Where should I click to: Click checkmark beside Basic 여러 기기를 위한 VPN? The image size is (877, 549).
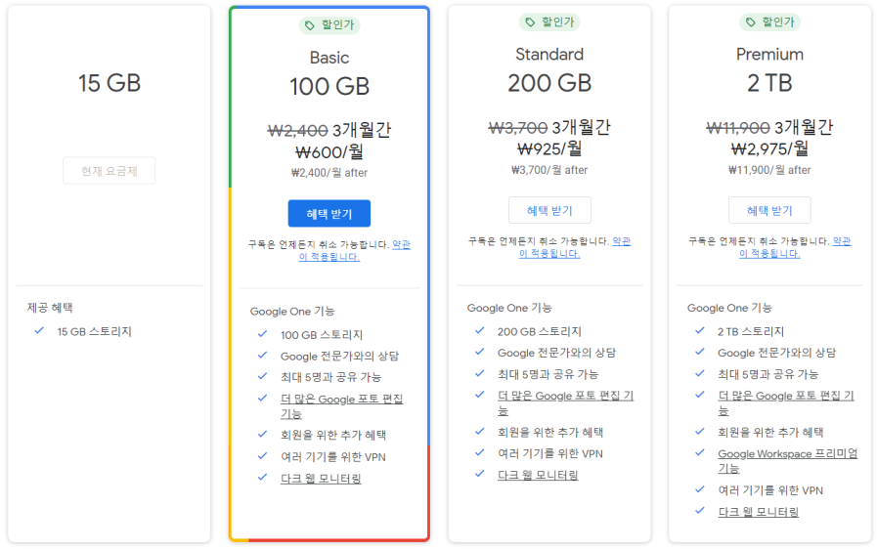click(x=262, y=455)
